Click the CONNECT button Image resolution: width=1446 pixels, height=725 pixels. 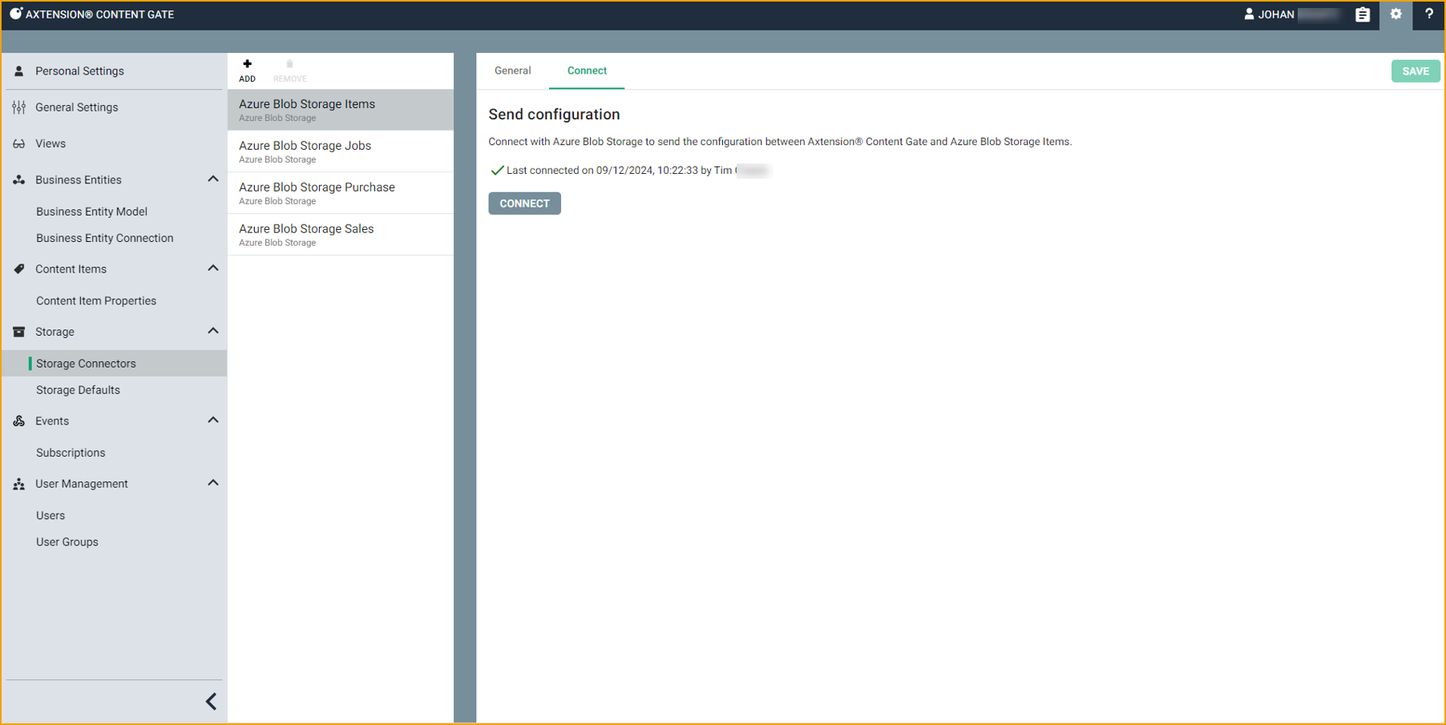pyautogui.click(x=525, y=203)
